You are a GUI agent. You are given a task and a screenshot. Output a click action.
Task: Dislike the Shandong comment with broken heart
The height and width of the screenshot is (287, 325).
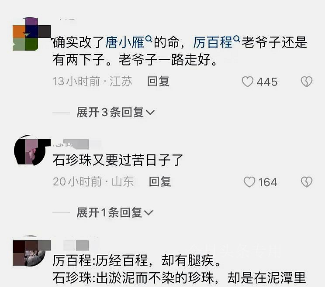(307, 182)
